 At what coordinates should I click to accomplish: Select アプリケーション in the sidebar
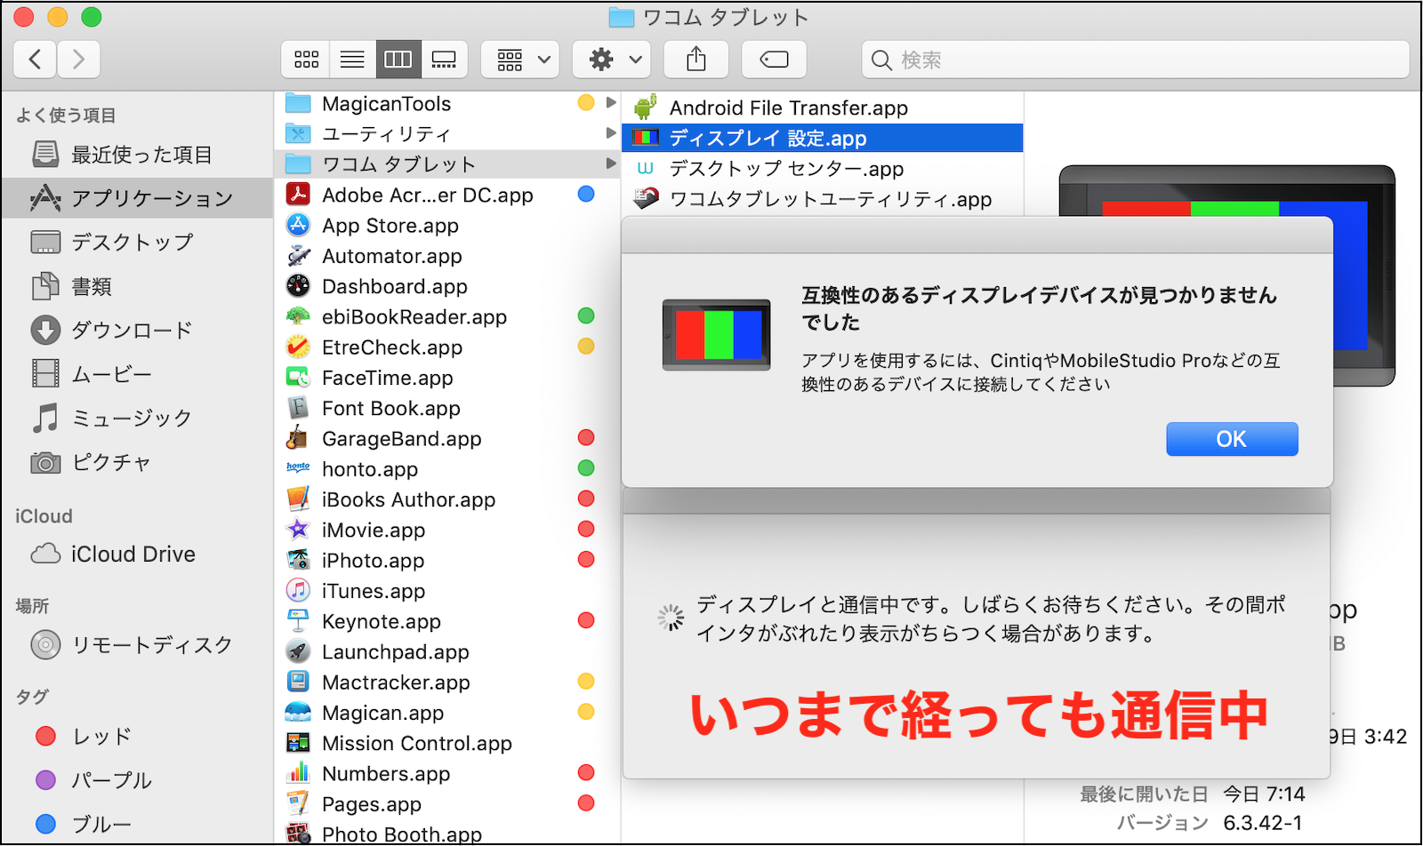tap(151, 198)
